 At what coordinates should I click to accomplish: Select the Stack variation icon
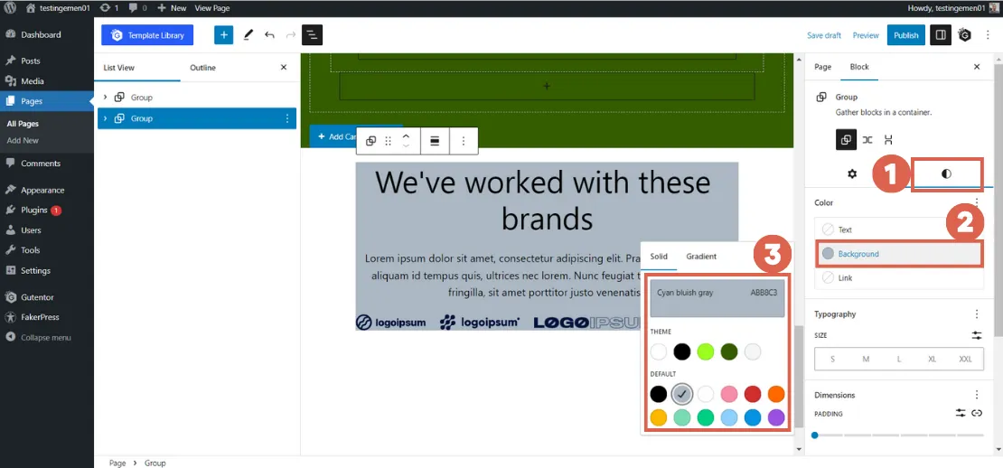[x=888, y=140]
